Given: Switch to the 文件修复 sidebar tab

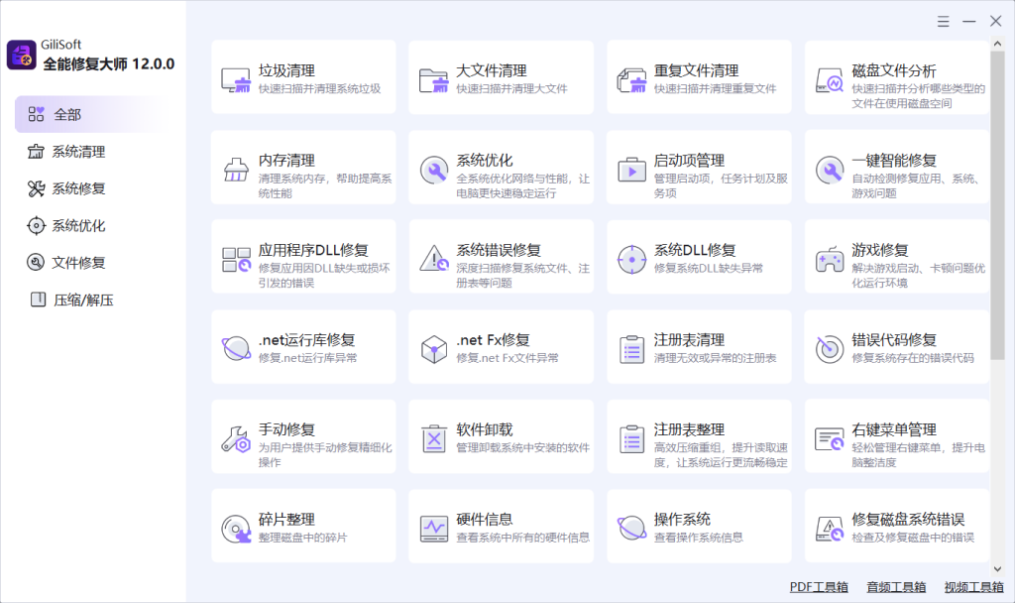Looking at the screenshot, I should tap(78, 263).
